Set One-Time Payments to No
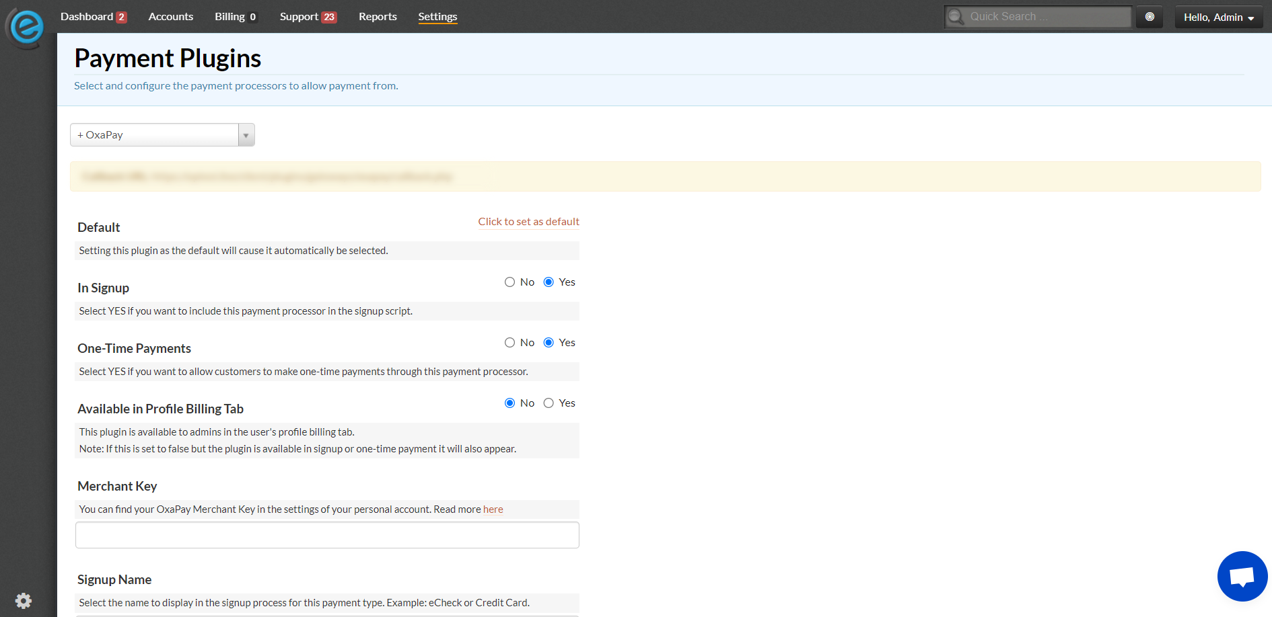The width and height of the screenshot is (1272, 617). pos(509,343)
